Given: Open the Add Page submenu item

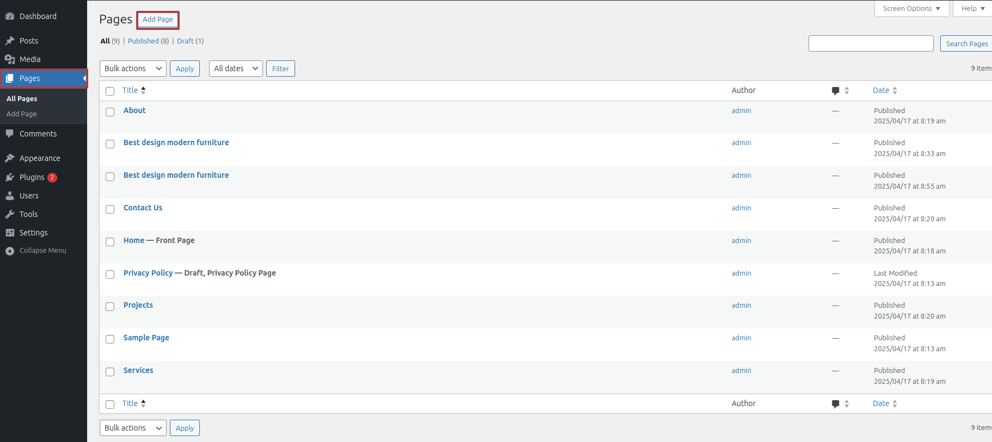Looking at the screenshot, I should coord(22,114).
